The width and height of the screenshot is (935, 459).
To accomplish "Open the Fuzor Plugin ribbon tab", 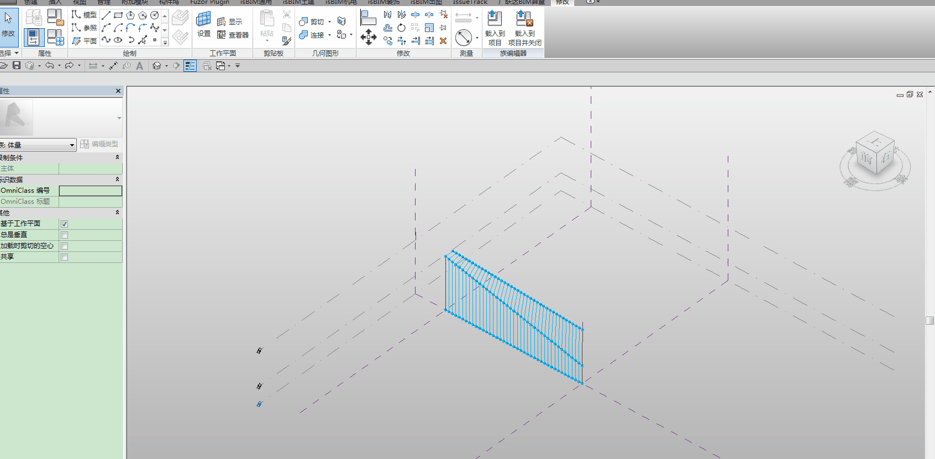I will pyautogui.click(x=209, y=2).
